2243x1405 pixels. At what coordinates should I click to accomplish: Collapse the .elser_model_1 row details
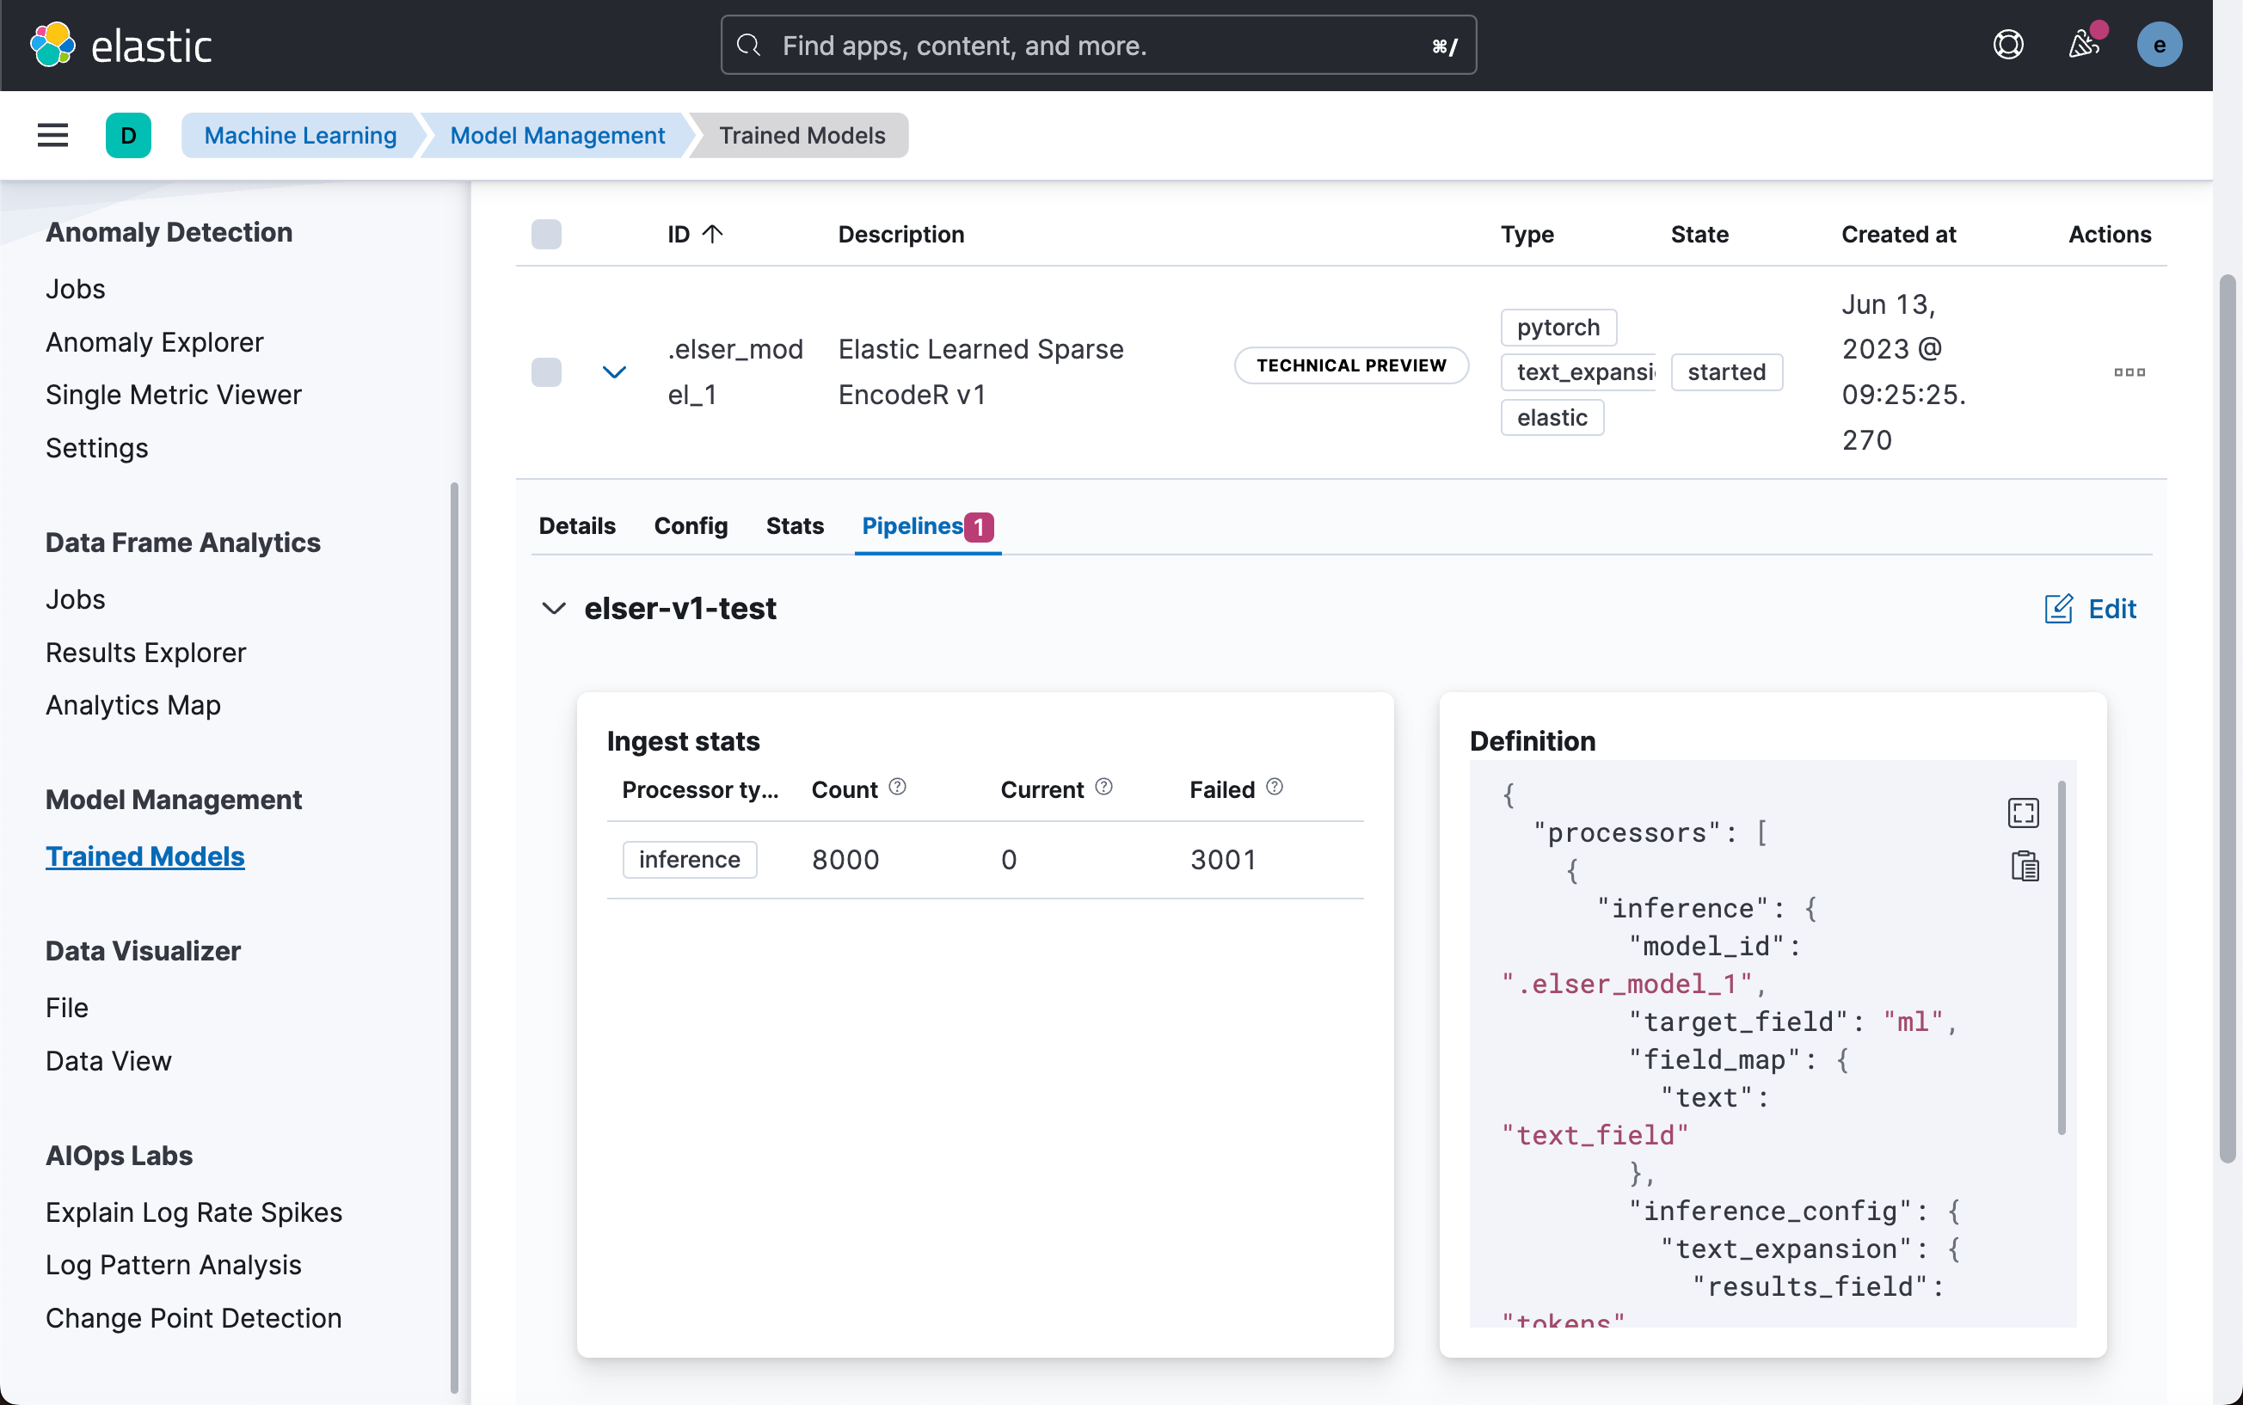click(x=614, y=372)
